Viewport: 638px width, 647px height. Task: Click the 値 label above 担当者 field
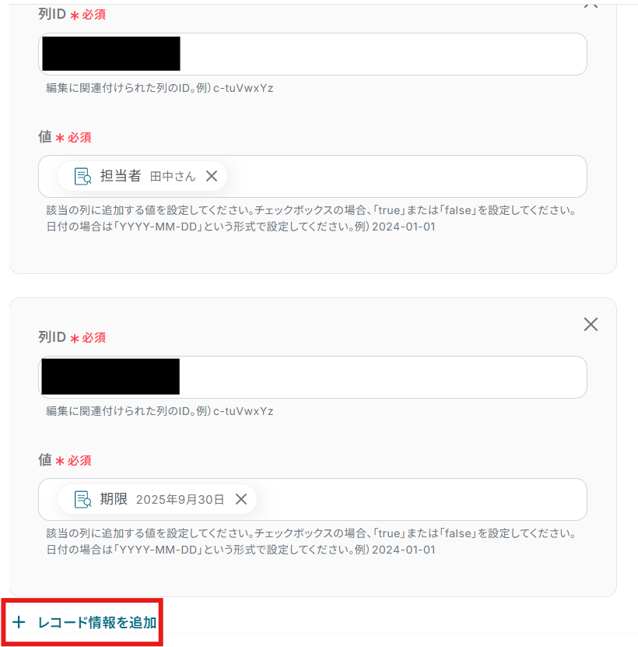[45, 136]
